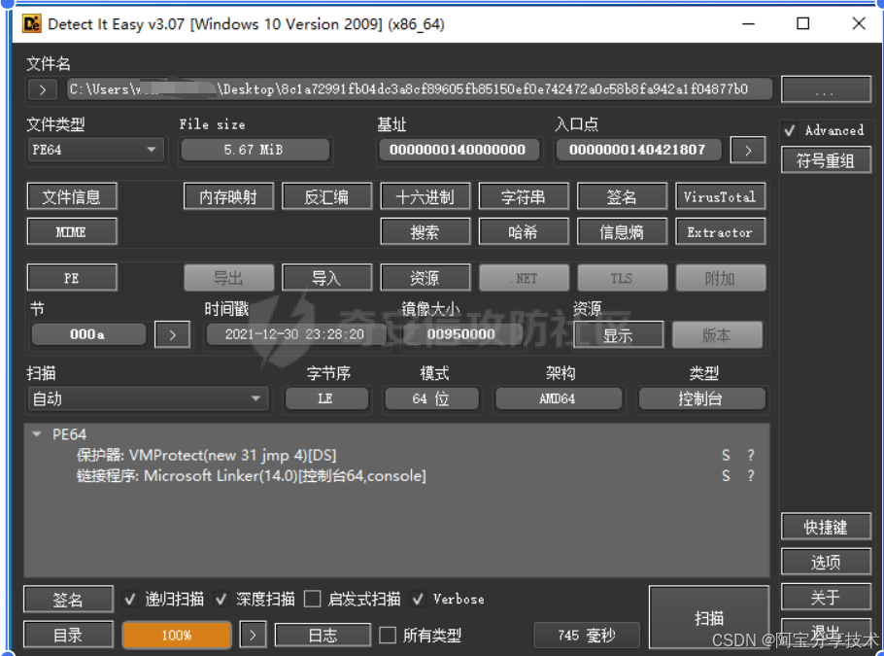Open the 信息熵 entropy view
The height and width of the screenshot is (656, 884).
click(x=622, y=232)
